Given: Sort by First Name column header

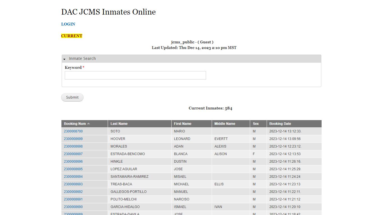Looking at the screenshot, I should click(183, 124).
